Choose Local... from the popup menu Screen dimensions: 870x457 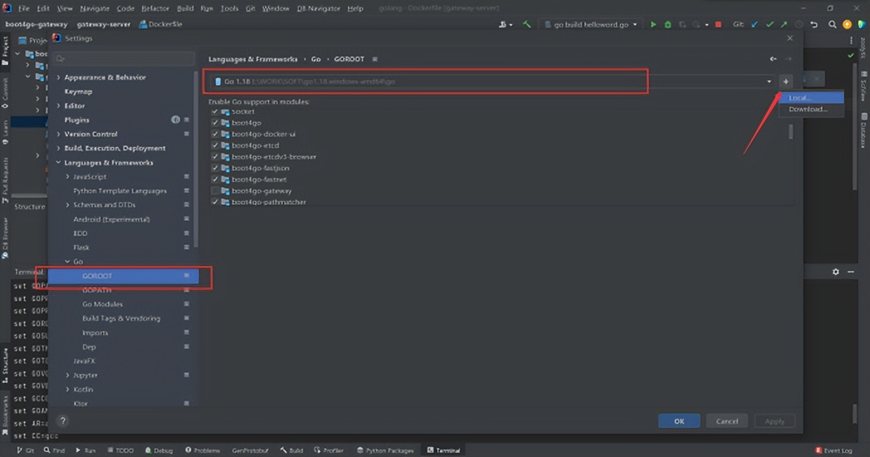(x=811, y=98)
